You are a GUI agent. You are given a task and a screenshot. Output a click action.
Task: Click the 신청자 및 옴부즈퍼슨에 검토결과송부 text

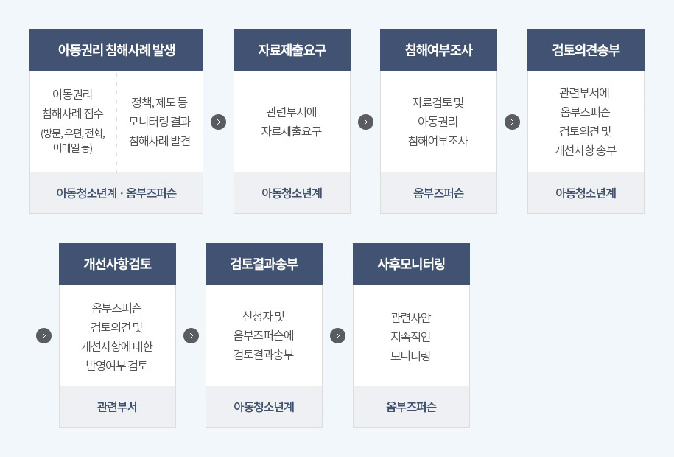pyautogui.click(x=264, y=335)
